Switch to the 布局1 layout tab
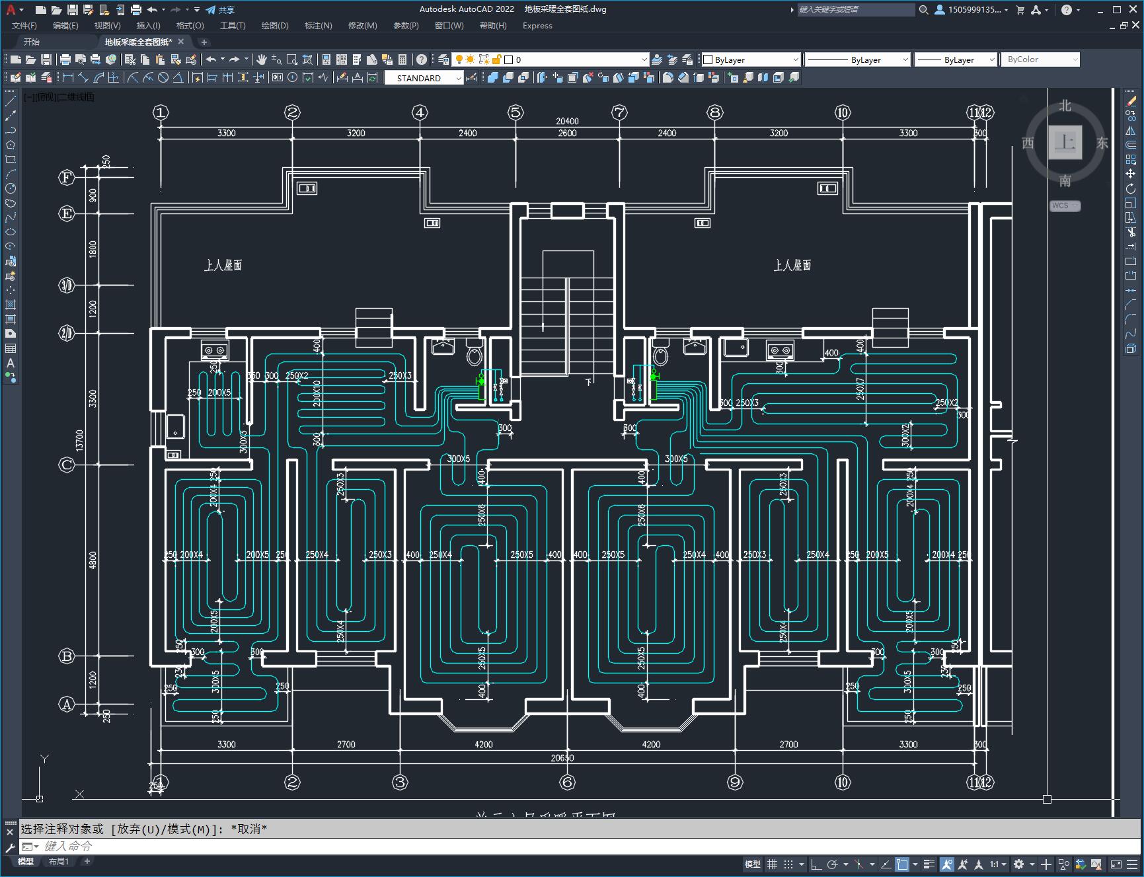 59,861
